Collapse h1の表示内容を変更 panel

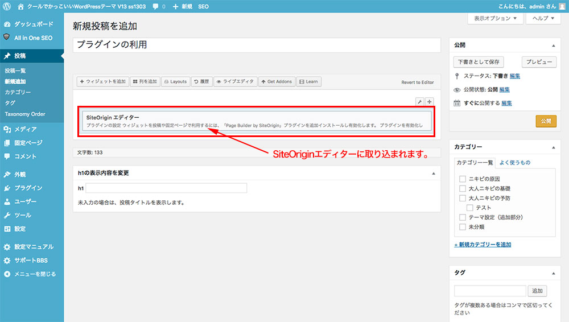tap(433, 174)
